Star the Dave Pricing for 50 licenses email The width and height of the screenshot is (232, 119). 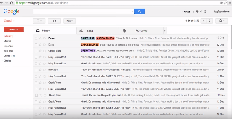click(40, 38)
